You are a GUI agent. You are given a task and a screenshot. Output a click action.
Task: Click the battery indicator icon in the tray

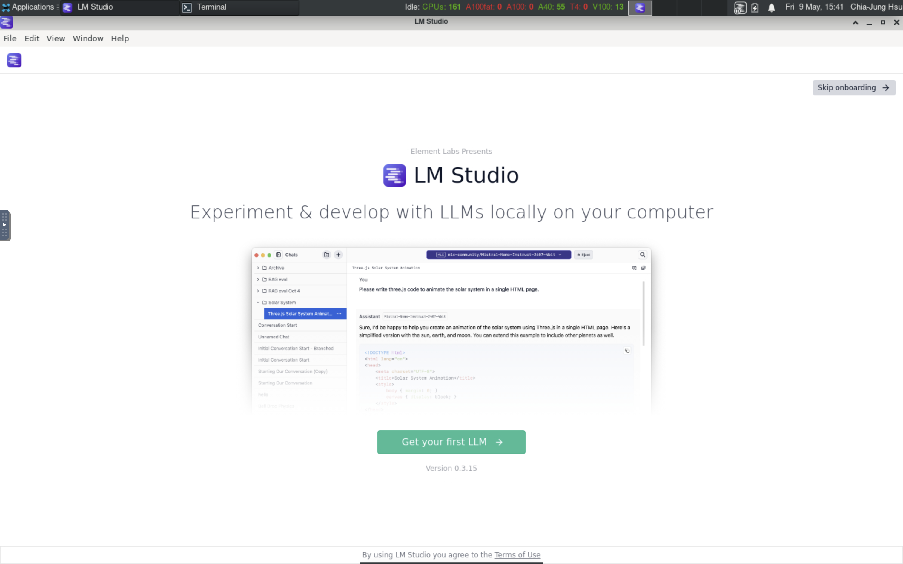click(x=755, y=7)
